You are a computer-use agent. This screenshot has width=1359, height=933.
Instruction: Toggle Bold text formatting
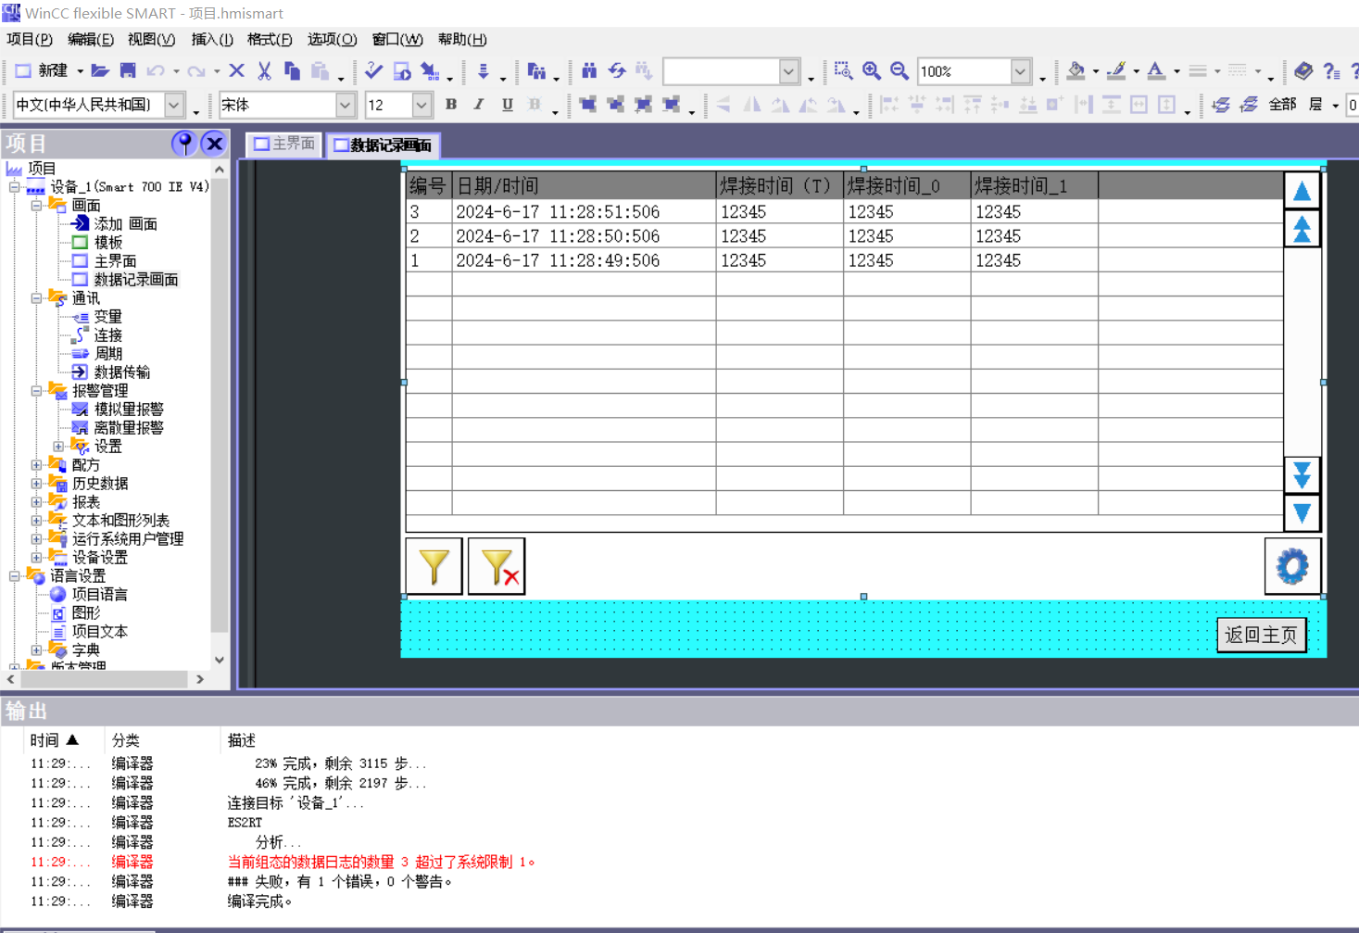pyautogui.click(x=451, y=105)
